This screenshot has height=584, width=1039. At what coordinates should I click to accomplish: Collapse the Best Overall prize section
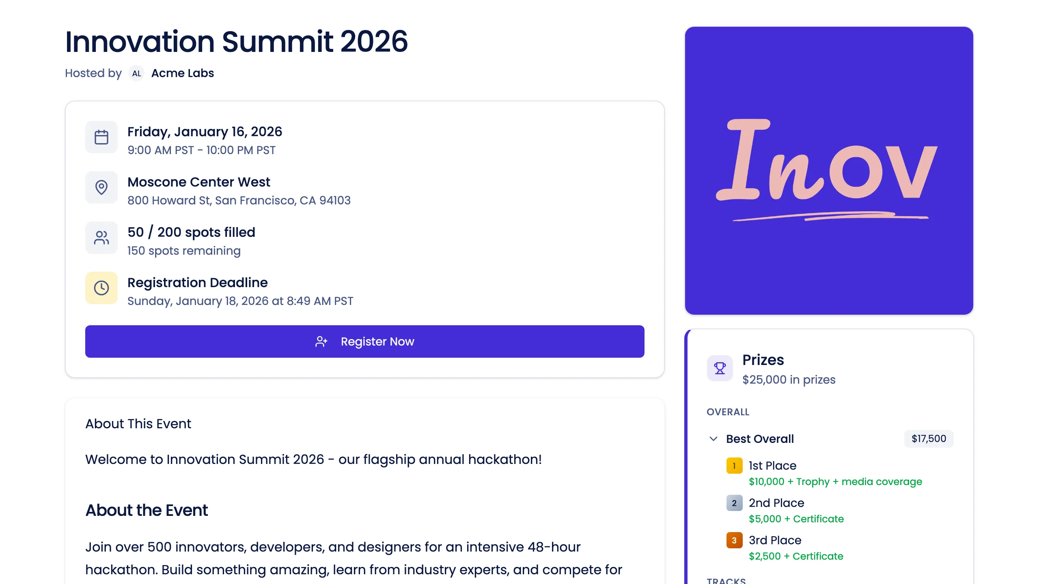pyautogui.click(x=713, y=438)
